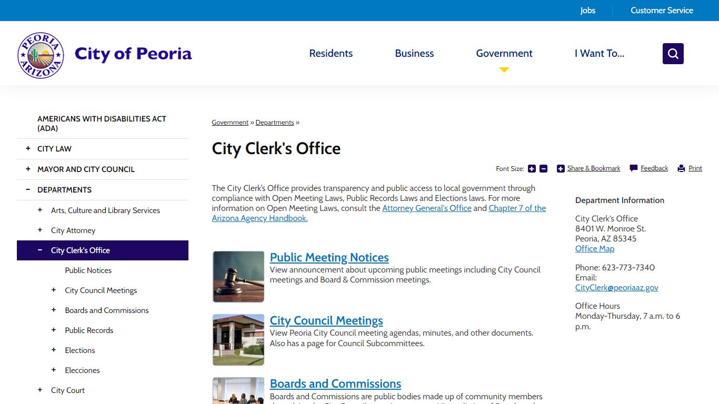Open Attorney General's Office link
Image resolution: width=719 pixels, height=404 pixels.
427,208
